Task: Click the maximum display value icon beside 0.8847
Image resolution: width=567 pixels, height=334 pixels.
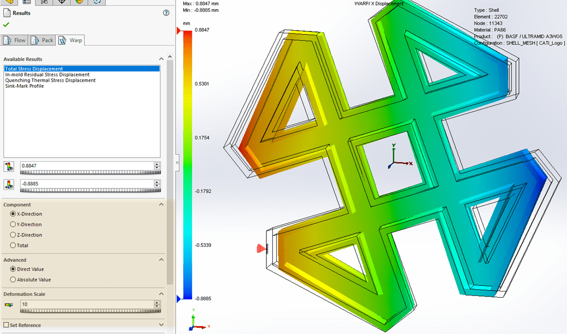Action: tap(9, 166)
